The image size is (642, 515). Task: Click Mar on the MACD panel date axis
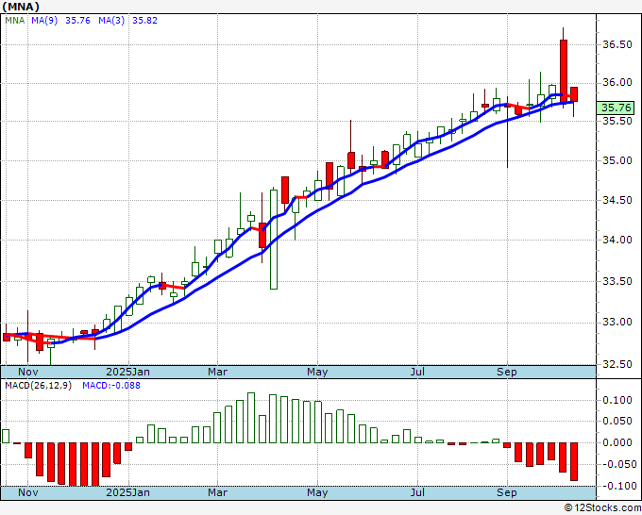[x=217, y=492]
